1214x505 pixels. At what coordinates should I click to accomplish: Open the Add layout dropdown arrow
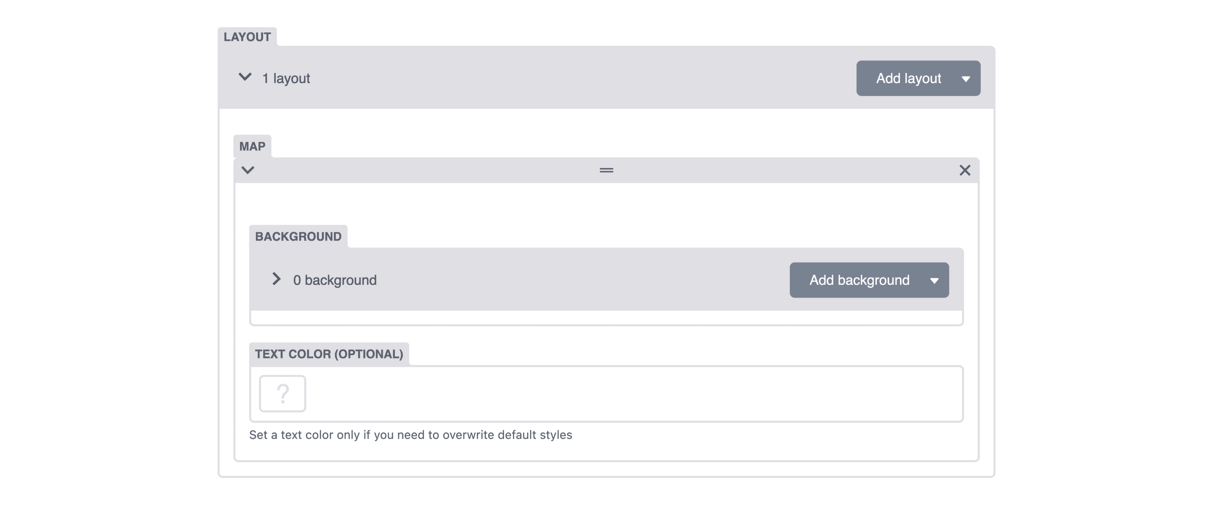[x=966, y=79]
